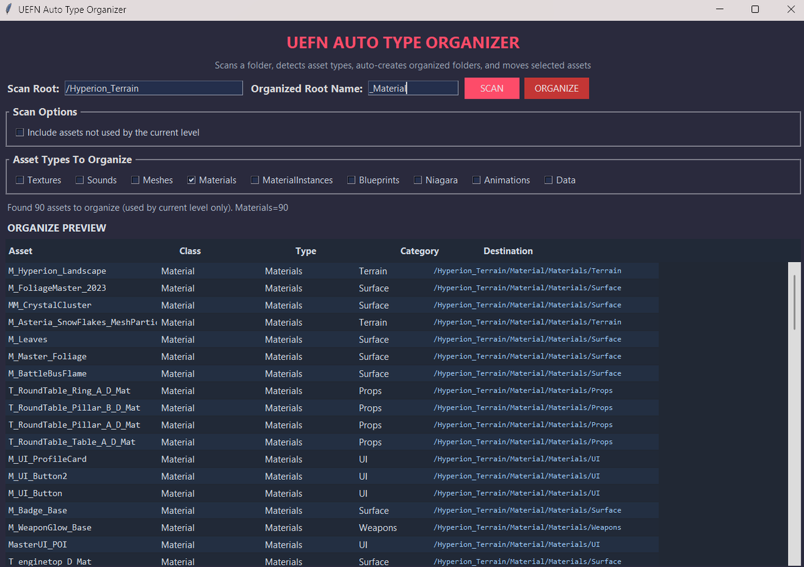The height and width of the screenshot is (567, 804).
Task: Uncheck the Materials checkbox
Action: click(x=192, y=180)
